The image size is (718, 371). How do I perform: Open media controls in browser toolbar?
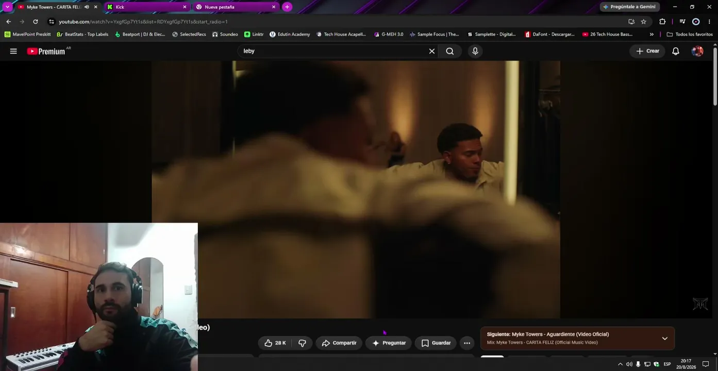(x=682, y=22)
